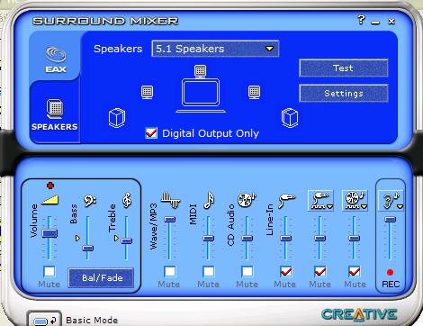Click the MIDI music note icon
The height and width of the screenshot is (326, 423).
click(x=209, y=200)
